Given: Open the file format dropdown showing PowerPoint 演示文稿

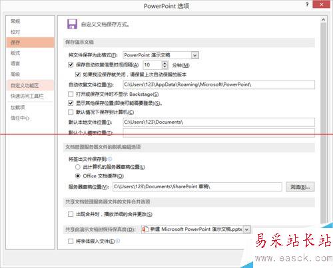Looking at the screenshot, I should tap(161, 55).
